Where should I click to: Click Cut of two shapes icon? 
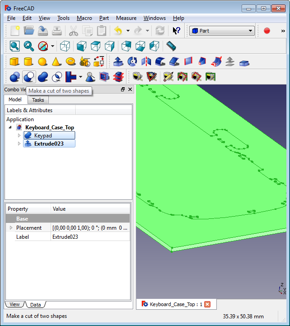tap(29, 77)
